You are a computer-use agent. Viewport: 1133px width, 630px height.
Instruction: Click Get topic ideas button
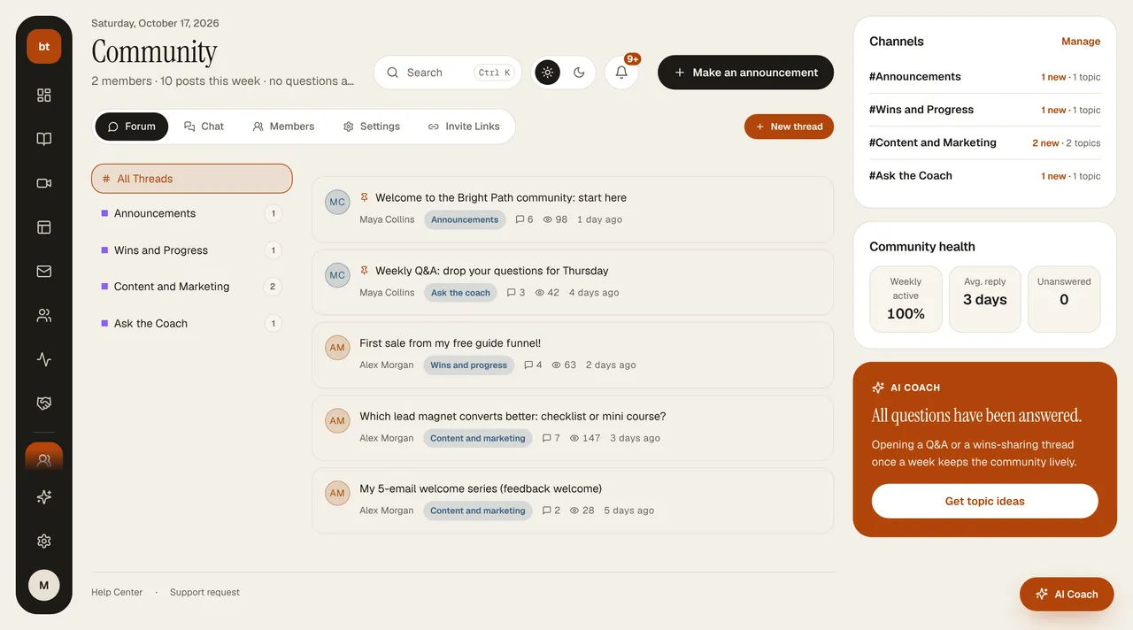pos(984,501)
